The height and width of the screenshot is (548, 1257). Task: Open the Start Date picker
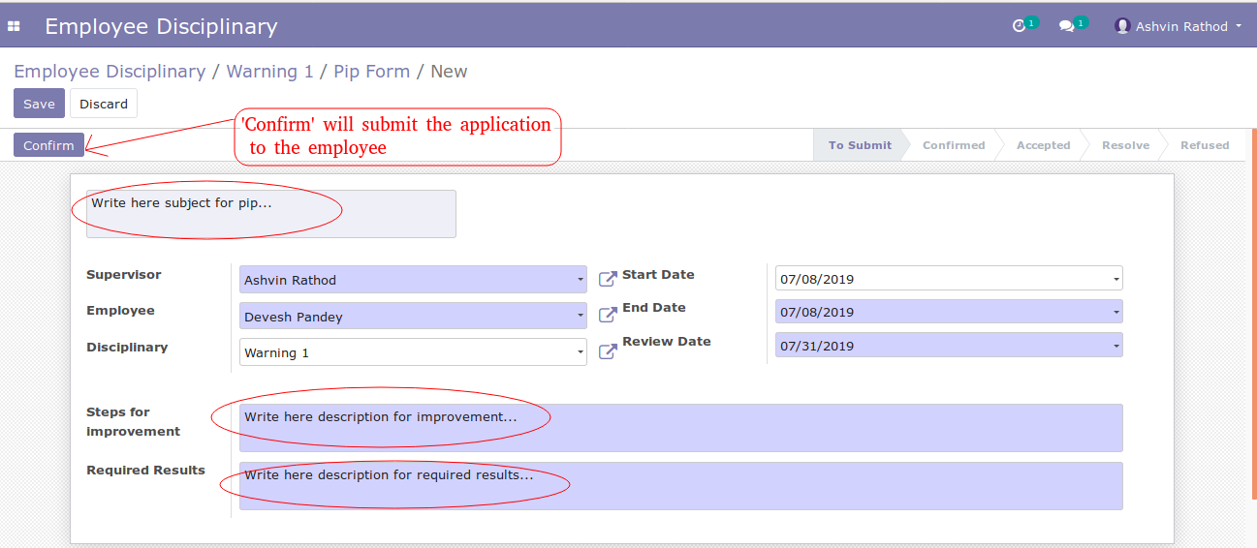(949, 278)
